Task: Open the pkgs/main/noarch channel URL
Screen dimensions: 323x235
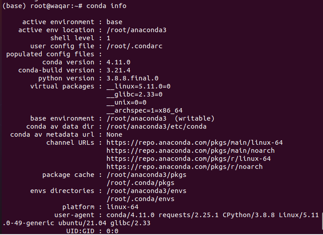Action: coord(191,151)
